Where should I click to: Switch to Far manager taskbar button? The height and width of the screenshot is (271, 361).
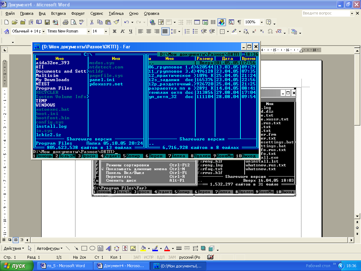178,266
